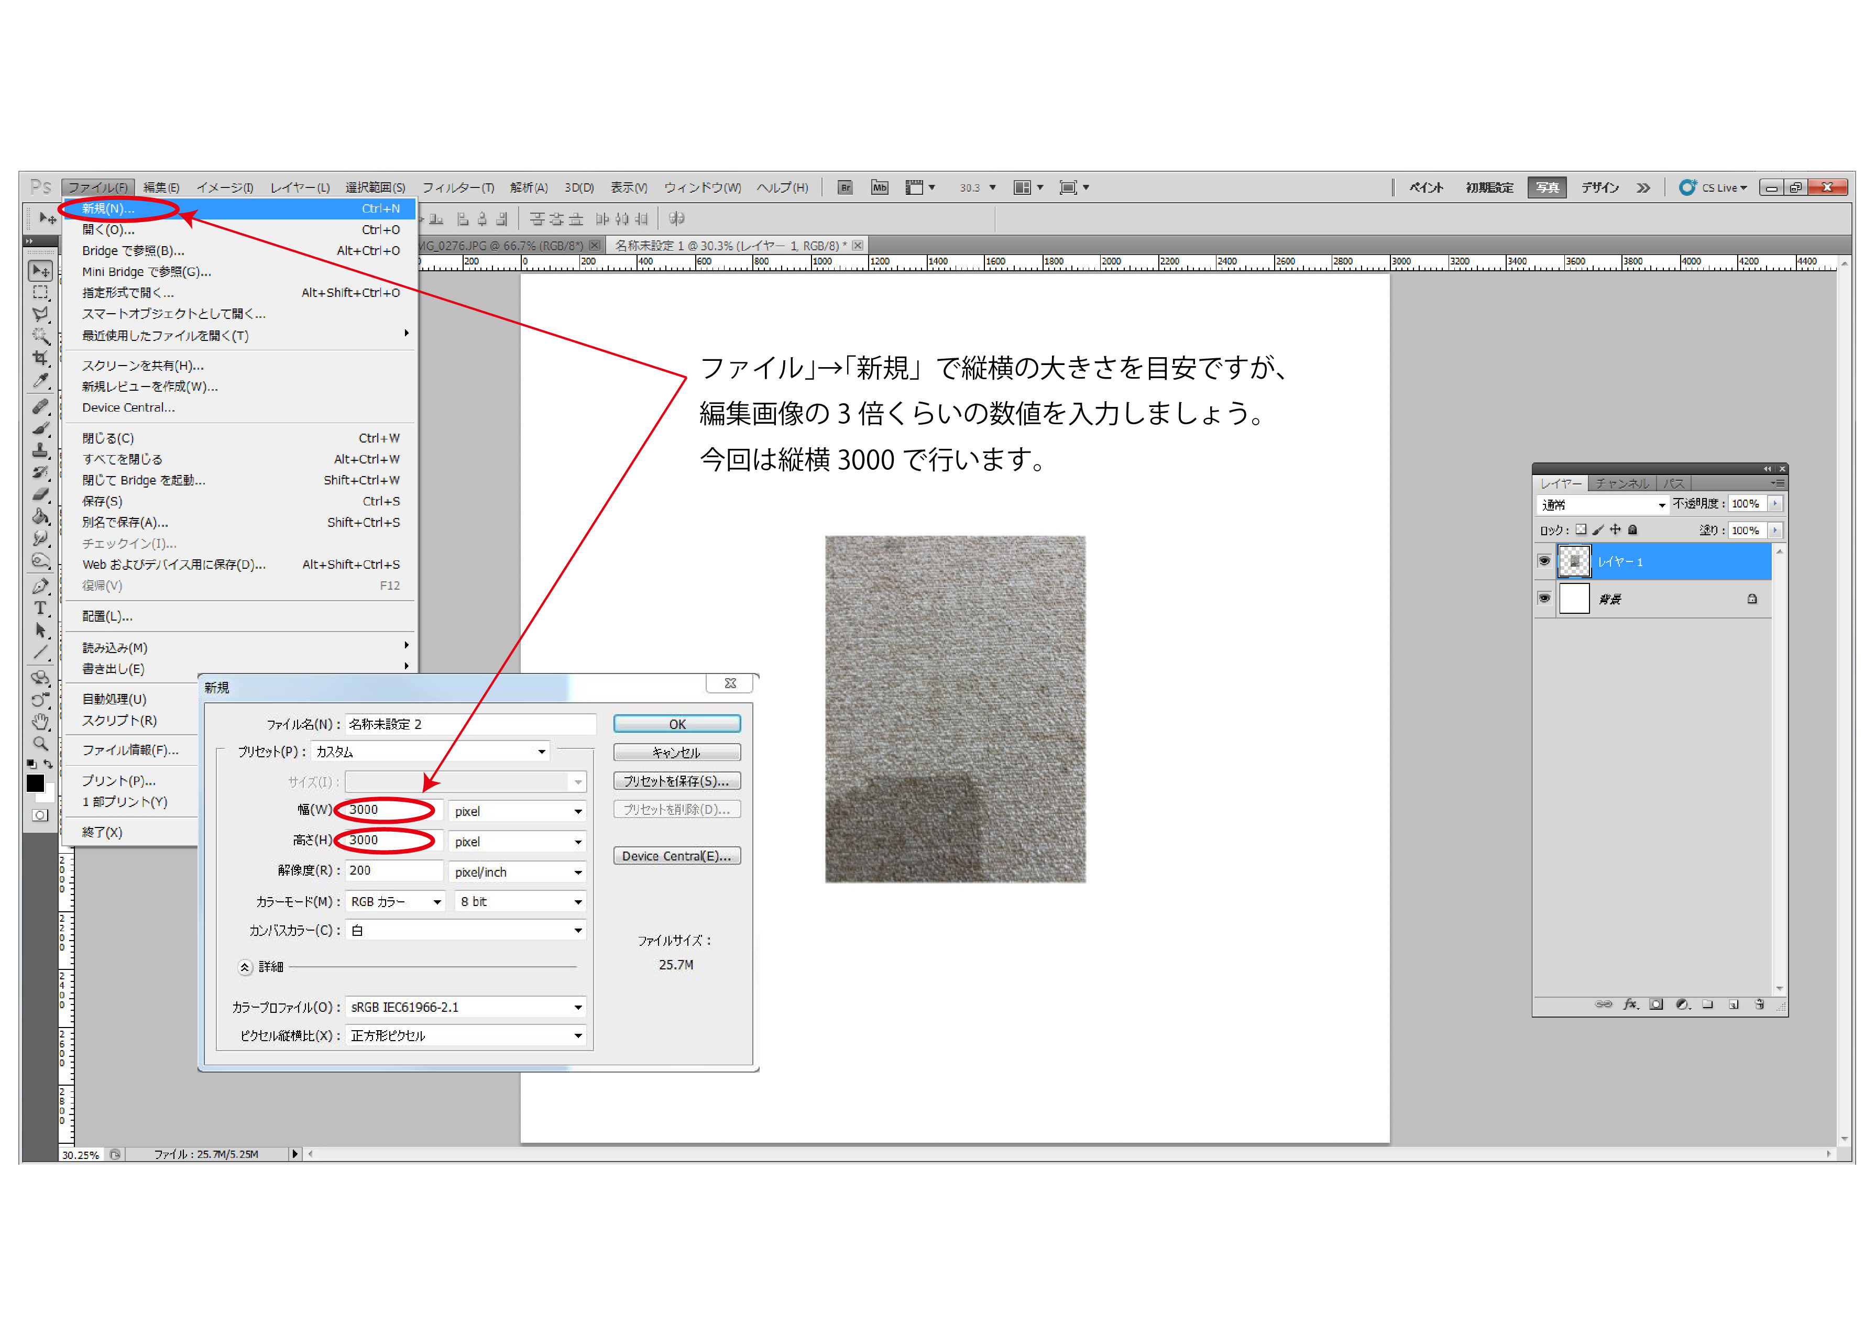Hide レイヤー 1 using its eye icon
The height and width of the screenshot is (1336, 1875).
[1544, 561]
